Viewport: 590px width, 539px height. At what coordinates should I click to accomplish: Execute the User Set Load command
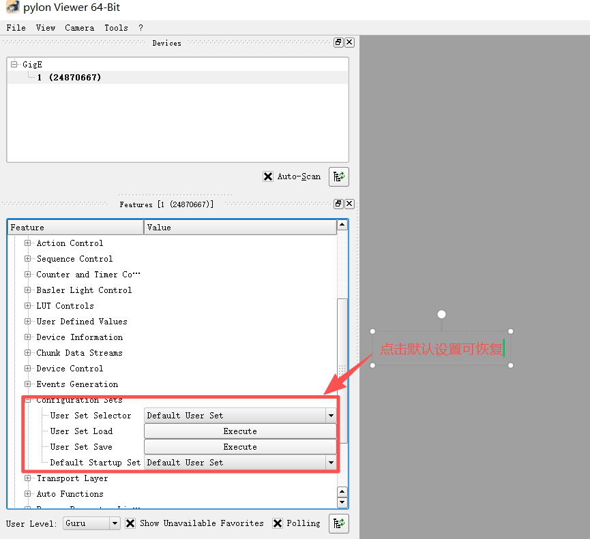239,431
